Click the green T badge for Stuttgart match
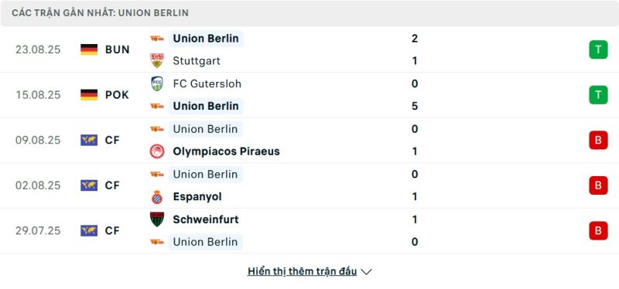 (x=598, y=49)
